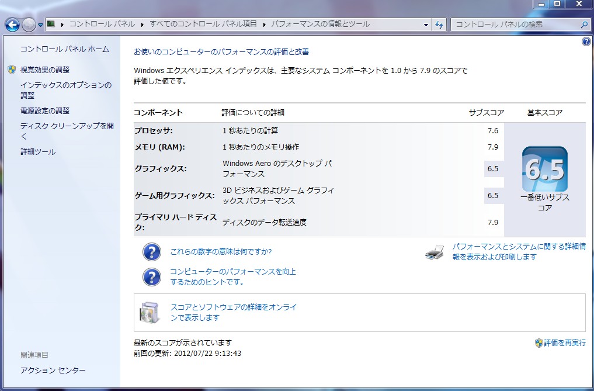Viewport: 594px width, 391px height.
Task: Click the magnifier icon in search box
Action: click(584, 25)
